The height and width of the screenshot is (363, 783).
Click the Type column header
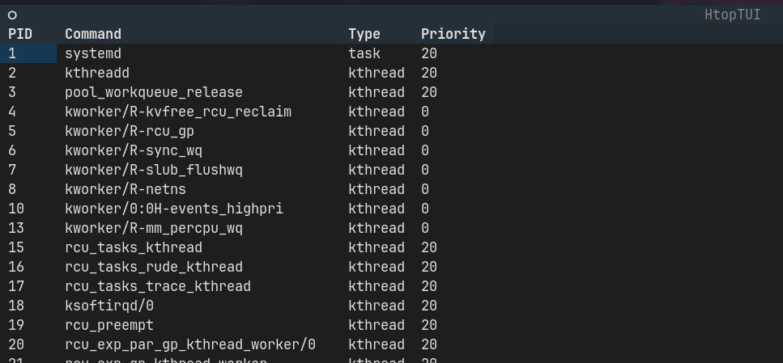pos(364,34)
